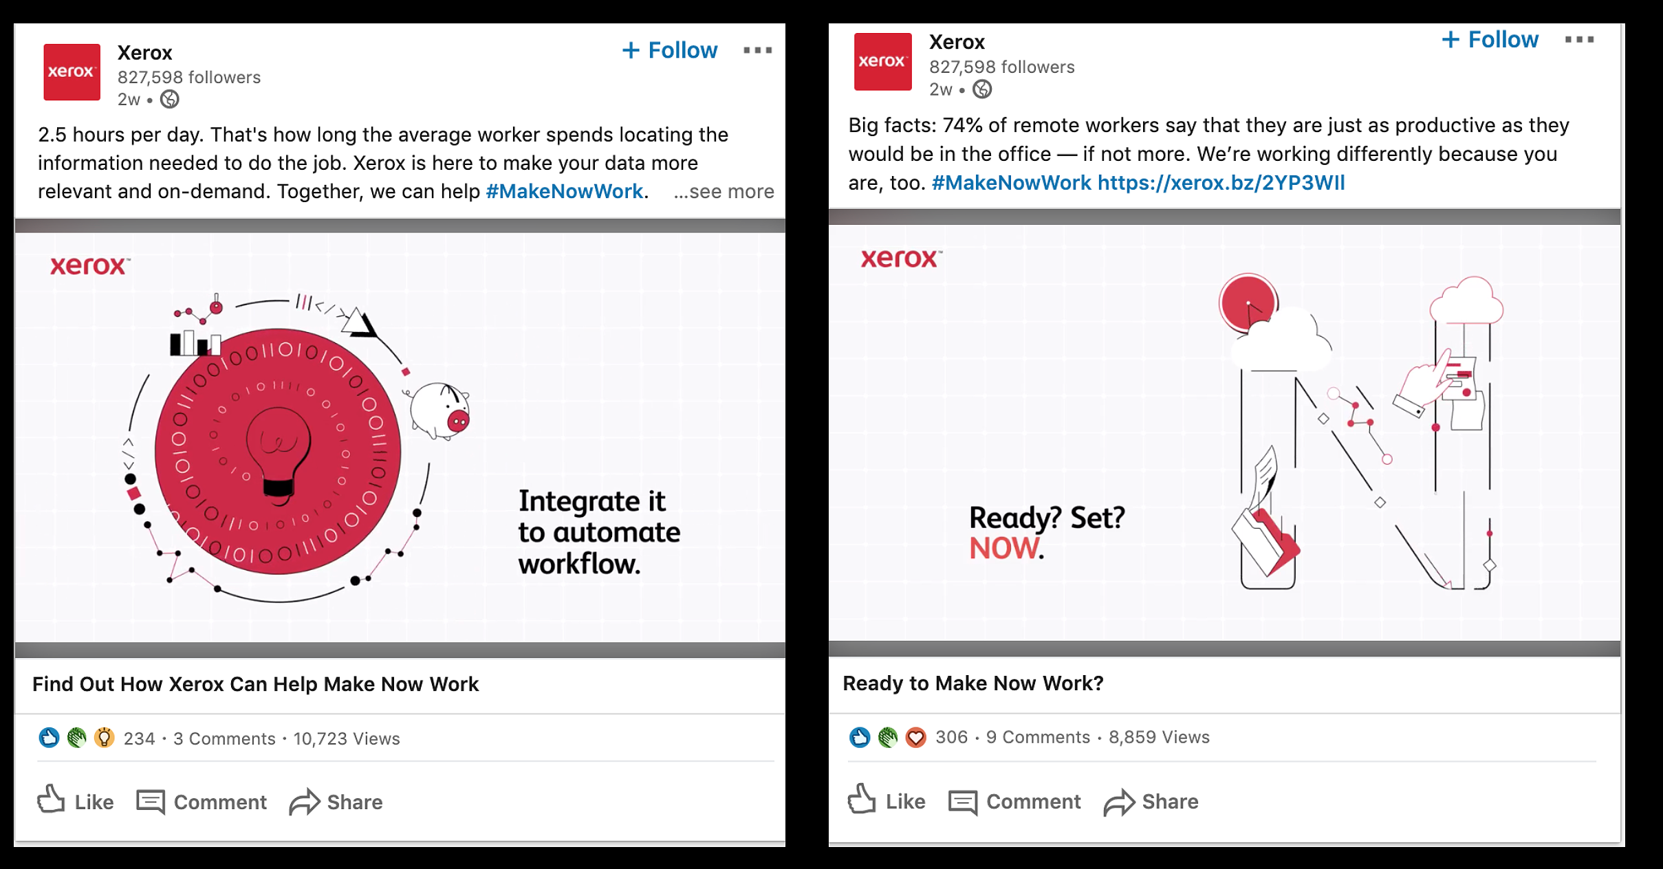Open the xerox.bz/2YP3WIl link
This screenshot has width=1663, height=869.
(x=1221, y=183)
